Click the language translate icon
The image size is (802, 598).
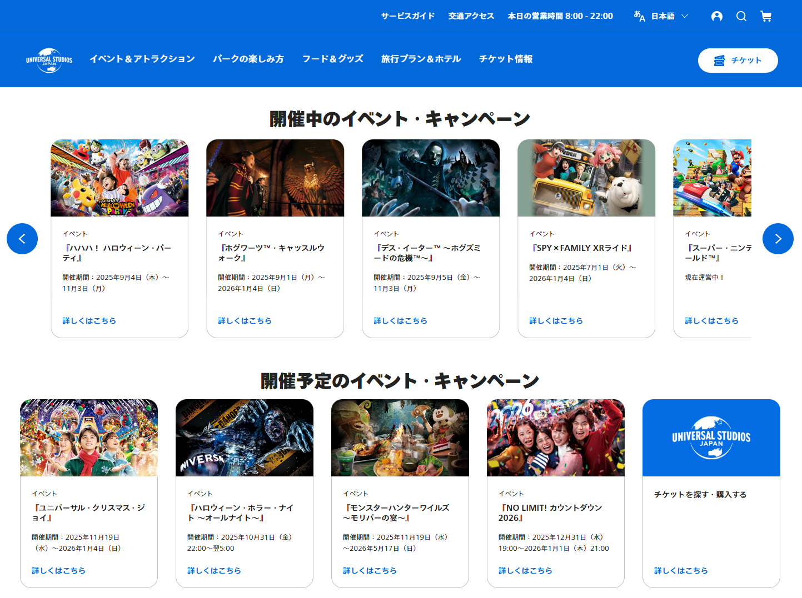pos(640,16)
